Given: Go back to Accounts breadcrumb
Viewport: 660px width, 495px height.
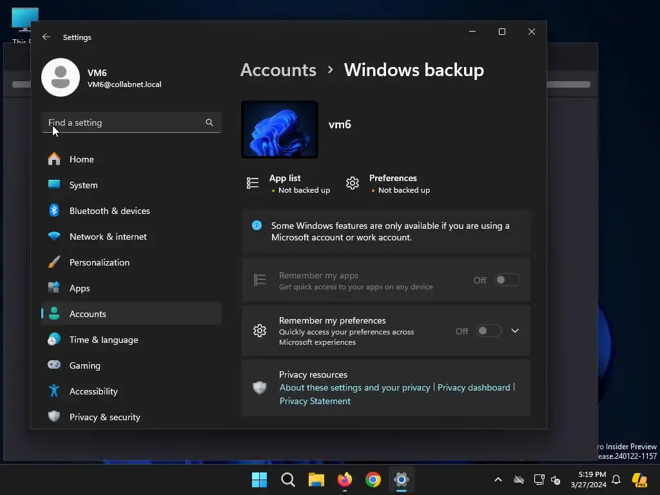Looking at the screenshot, I should click(x=278, y=70).
